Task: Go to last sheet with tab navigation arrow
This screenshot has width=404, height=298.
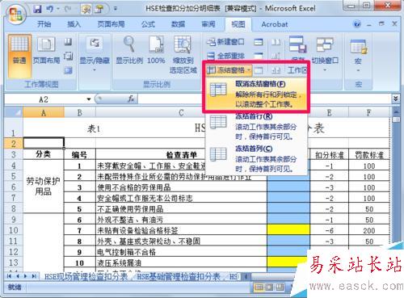Action: [x=34, y=276]
